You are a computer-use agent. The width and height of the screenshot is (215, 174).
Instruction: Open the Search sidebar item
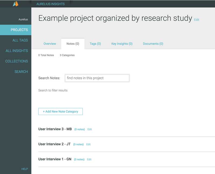pyautogui.click(x=21, y=72)
